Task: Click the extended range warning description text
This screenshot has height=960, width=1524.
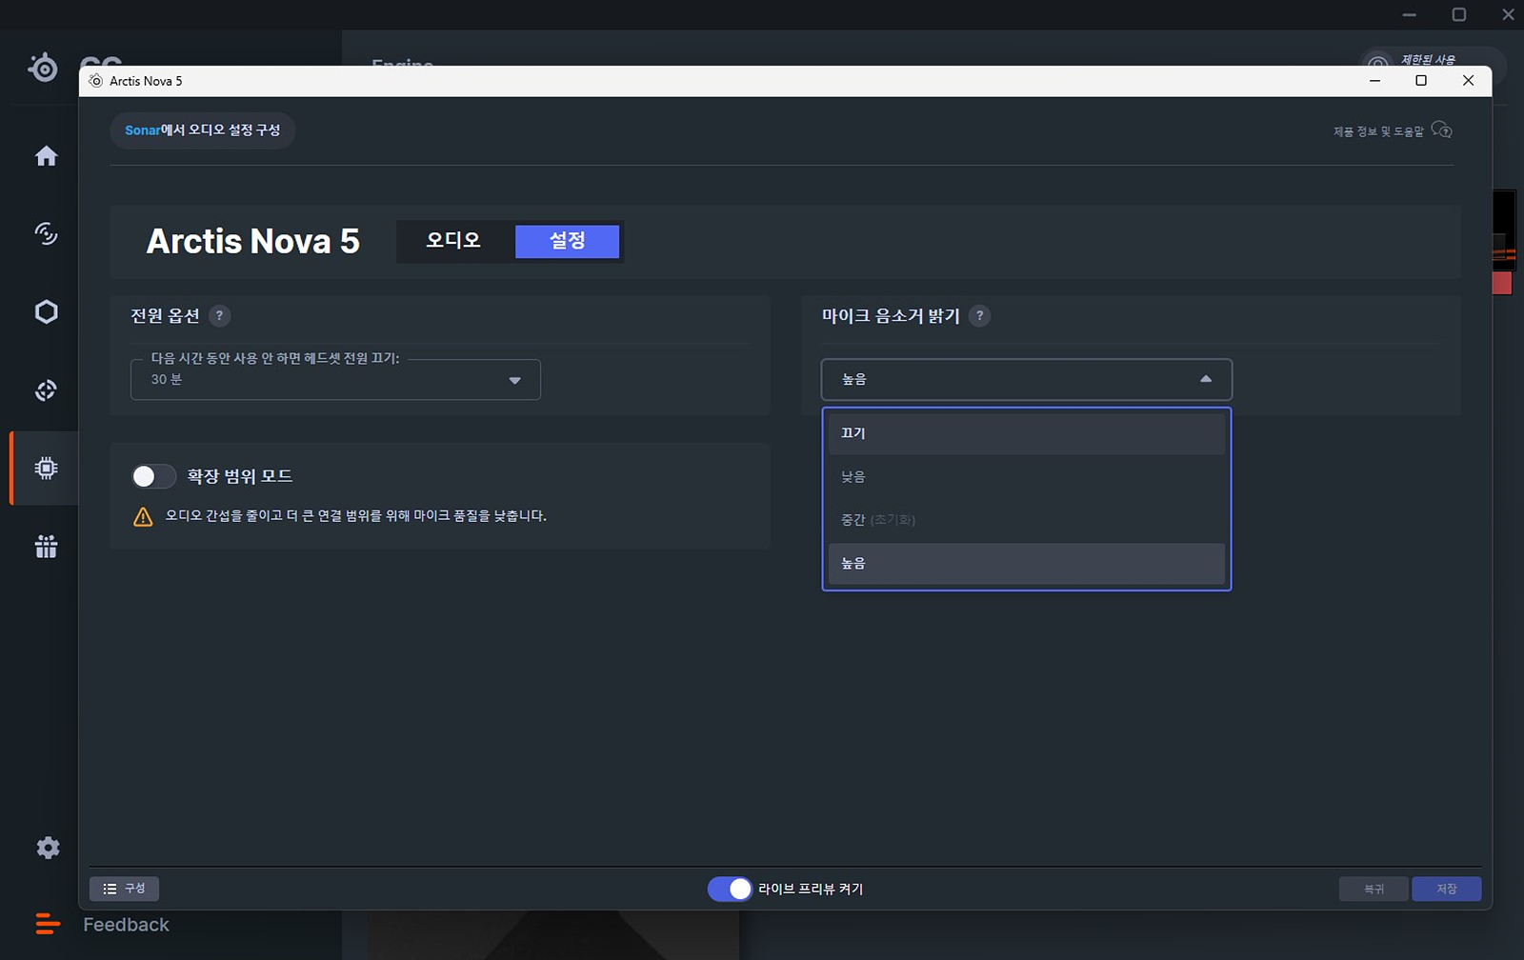Action: click(x=356, y=516)
